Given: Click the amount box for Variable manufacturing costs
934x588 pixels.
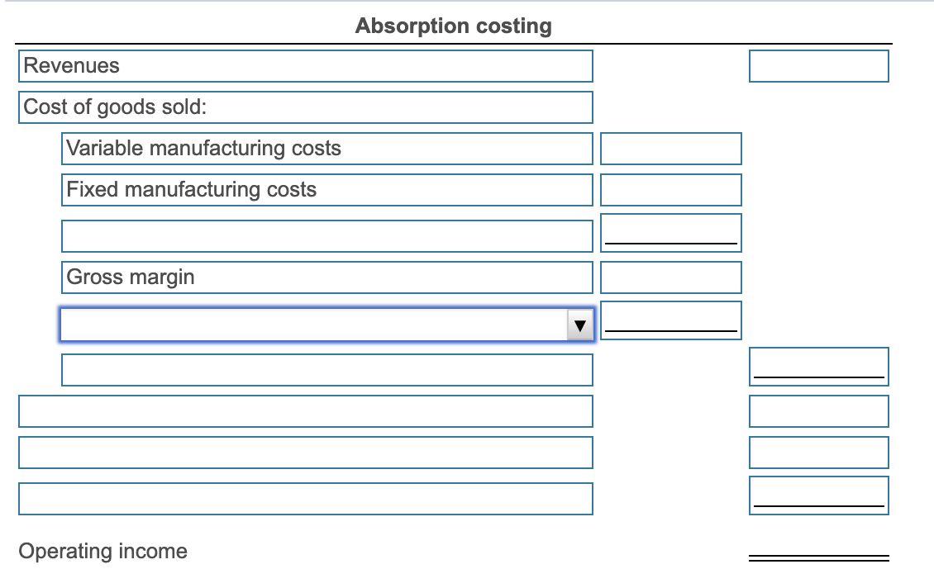Looking at the screenshot, I should pyautogui.click(x=671, y=149).
